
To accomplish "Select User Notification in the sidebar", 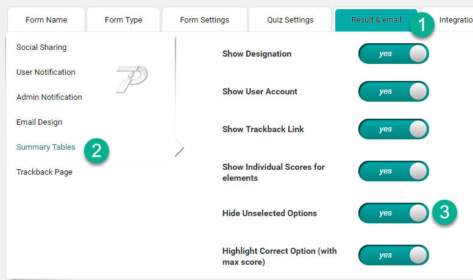I will coord(46,72).
